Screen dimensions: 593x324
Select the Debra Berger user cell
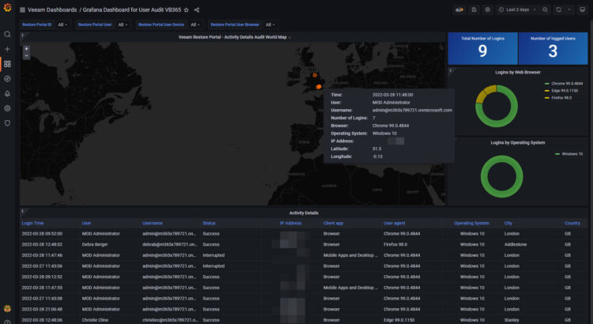coord(95,245)
